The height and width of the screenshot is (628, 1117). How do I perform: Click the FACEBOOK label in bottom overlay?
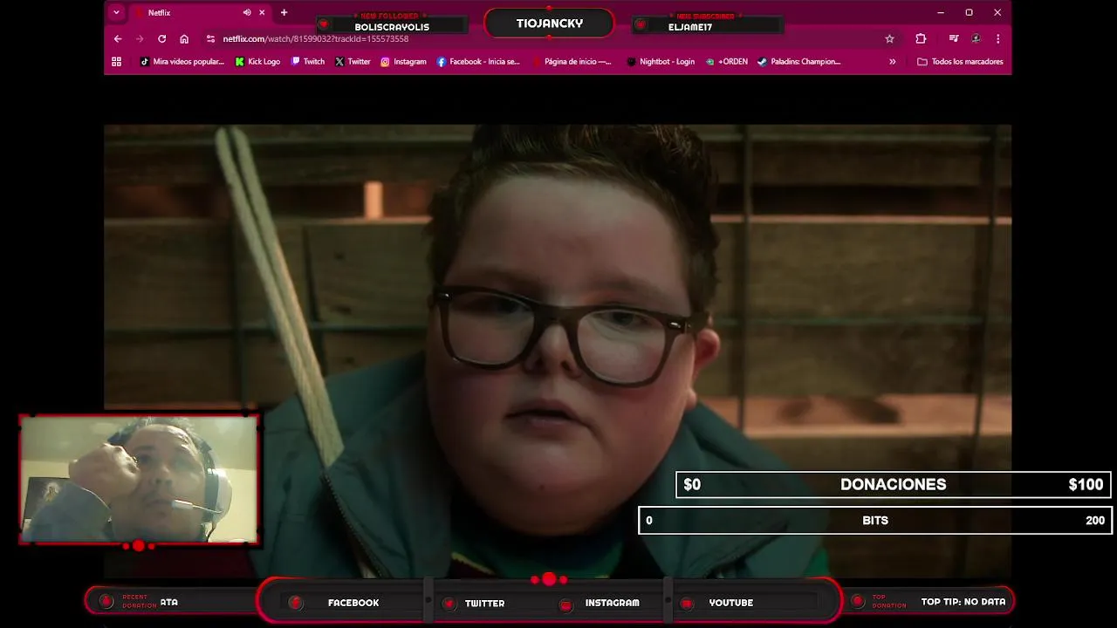coord(353,603)
